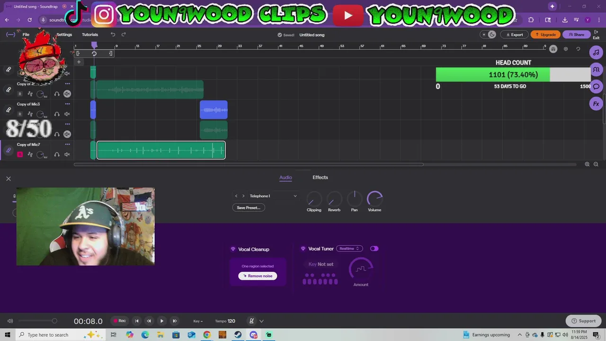Switch to light theme using the sun icon
This screenshot has width=606, height=341.
tap(484, 35)
